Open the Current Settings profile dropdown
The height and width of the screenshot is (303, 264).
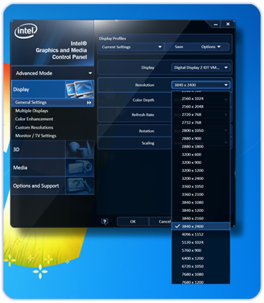tap(131, 47)
